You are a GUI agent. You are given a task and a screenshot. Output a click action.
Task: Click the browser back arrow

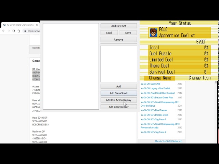pos(3,31)
